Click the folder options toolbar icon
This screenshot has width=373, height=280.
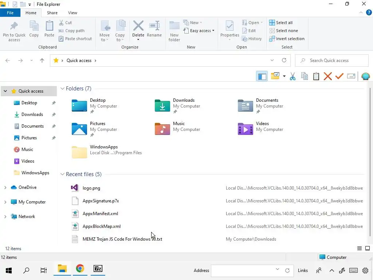tap(275, 76)
